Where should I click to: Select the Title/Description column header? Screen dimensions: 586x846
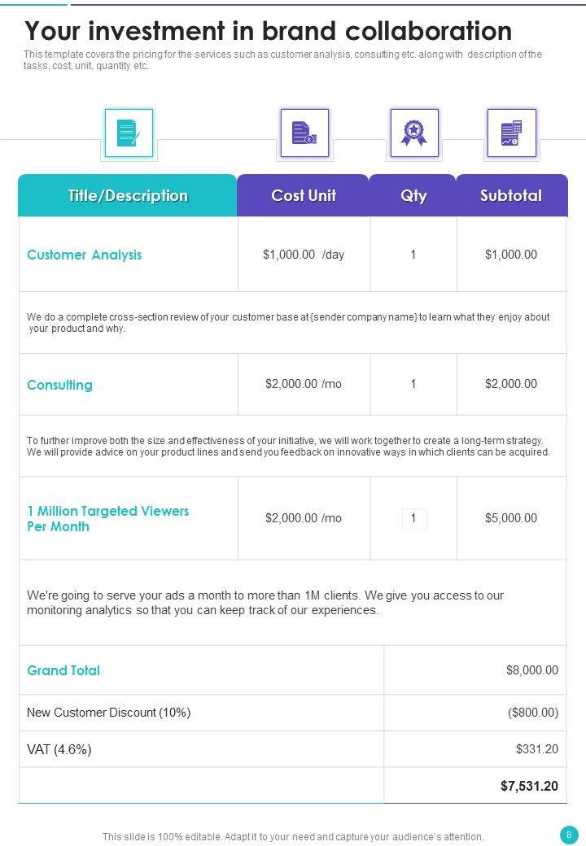pos(128,196)
